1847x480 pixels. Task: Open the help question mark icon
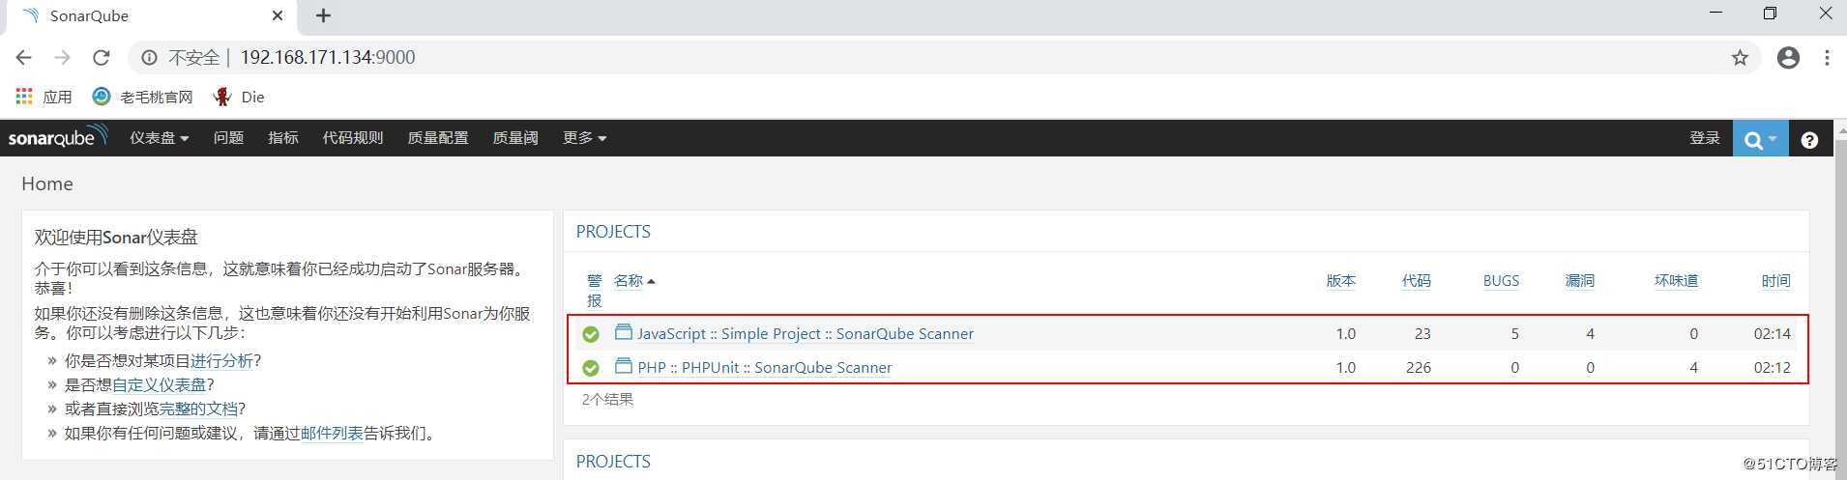tap(1809, 140)
